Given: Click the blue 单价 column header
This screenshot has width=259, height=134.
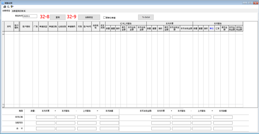Looking at the screenshot, I should tap(212, 29).
